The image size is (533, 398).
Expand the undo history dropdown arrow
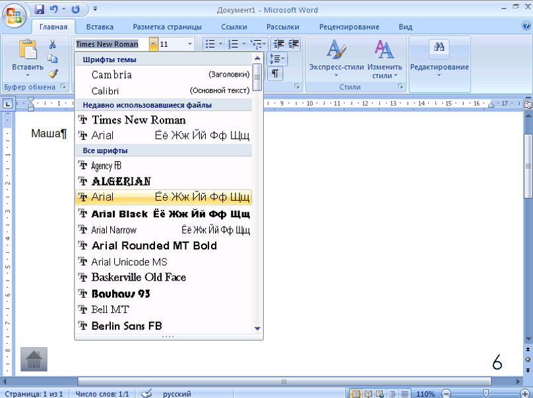(x=63, y=9)
